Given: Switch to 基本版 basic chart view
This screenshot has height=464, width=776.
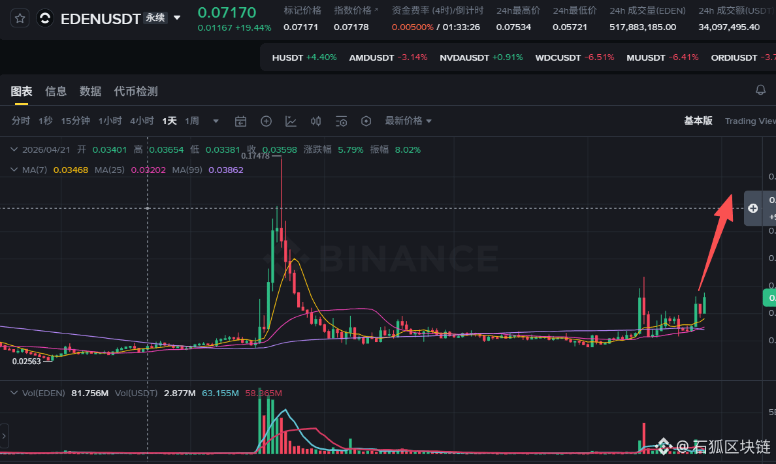Looking at the screenshot, I should tap(698, 121).
